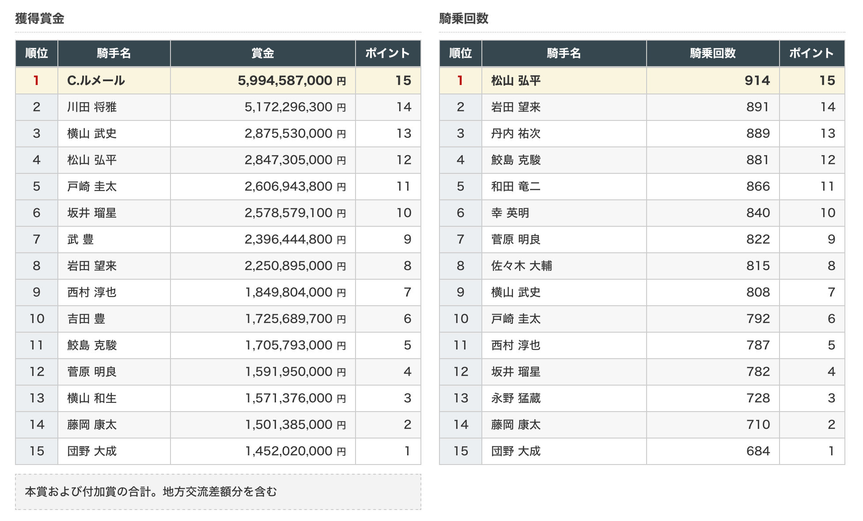Click 騎乗回数 section heading

464,18
